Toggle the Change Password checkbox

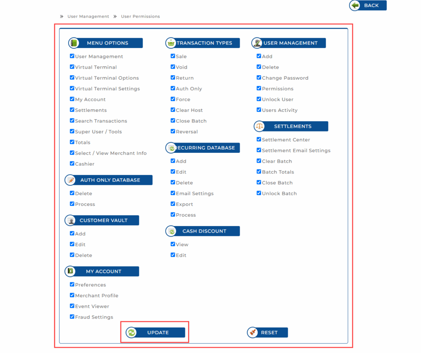pos(259,78)
